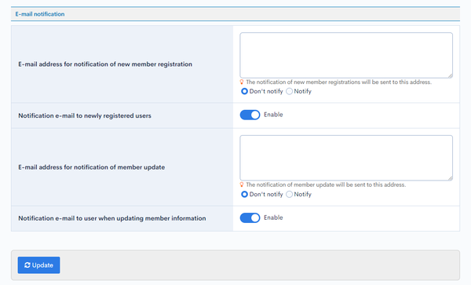
Task: Click the member update e-mail address textarea
Action: pyautogui.click(x=346, y=158)
